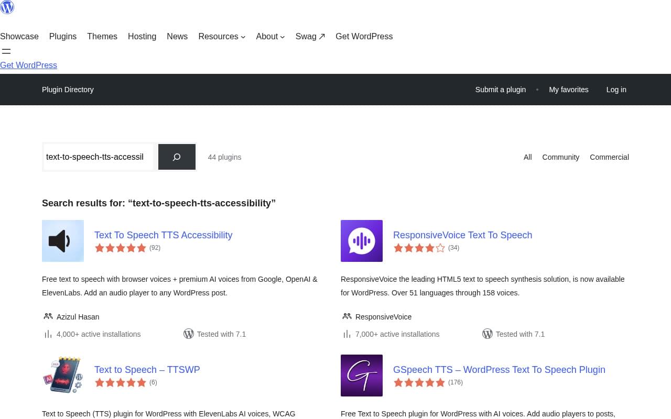Open the Showcase menu item
Image resolution: width=671 pixels, height=419 pixels.
(x=19, y=36)
